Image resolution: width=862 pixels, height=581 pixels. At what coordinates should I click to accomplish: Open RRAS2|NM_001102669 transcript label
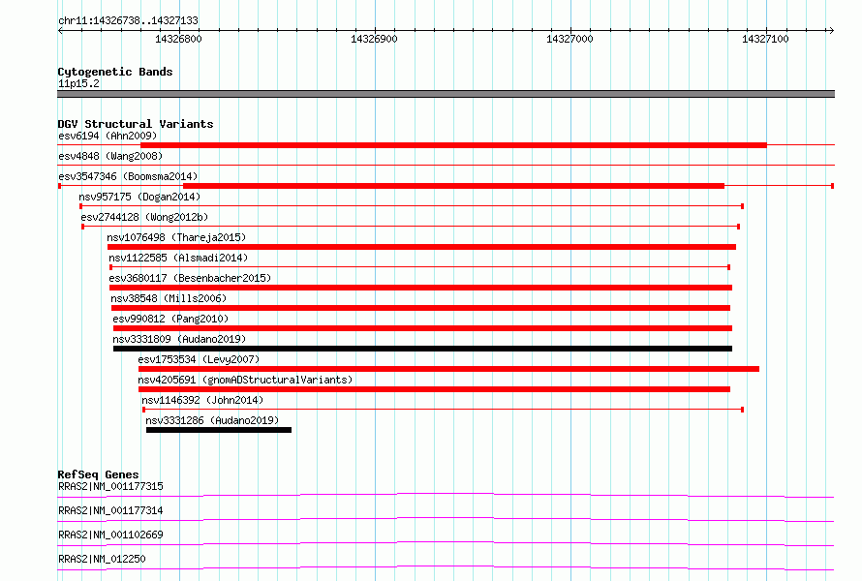click(x=110, y=535)
